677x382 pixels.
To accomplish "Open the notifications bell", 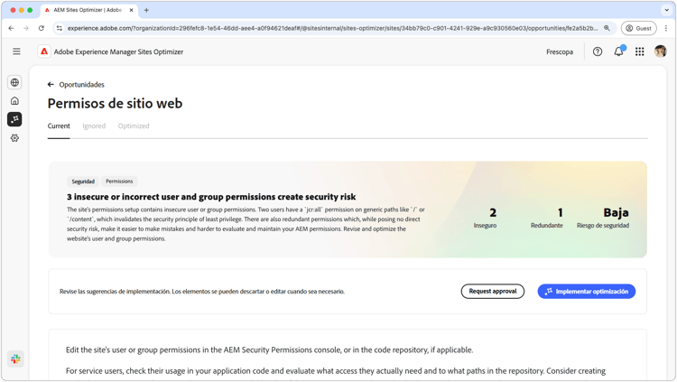I will 618,51.
